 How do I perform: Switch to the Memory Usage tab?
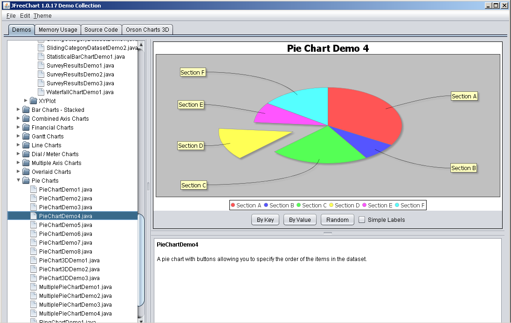(57, 29)
